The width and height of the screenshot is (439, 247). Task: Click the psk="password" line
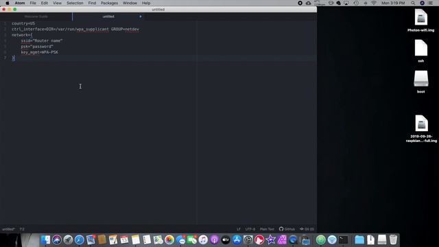(37, 47)
